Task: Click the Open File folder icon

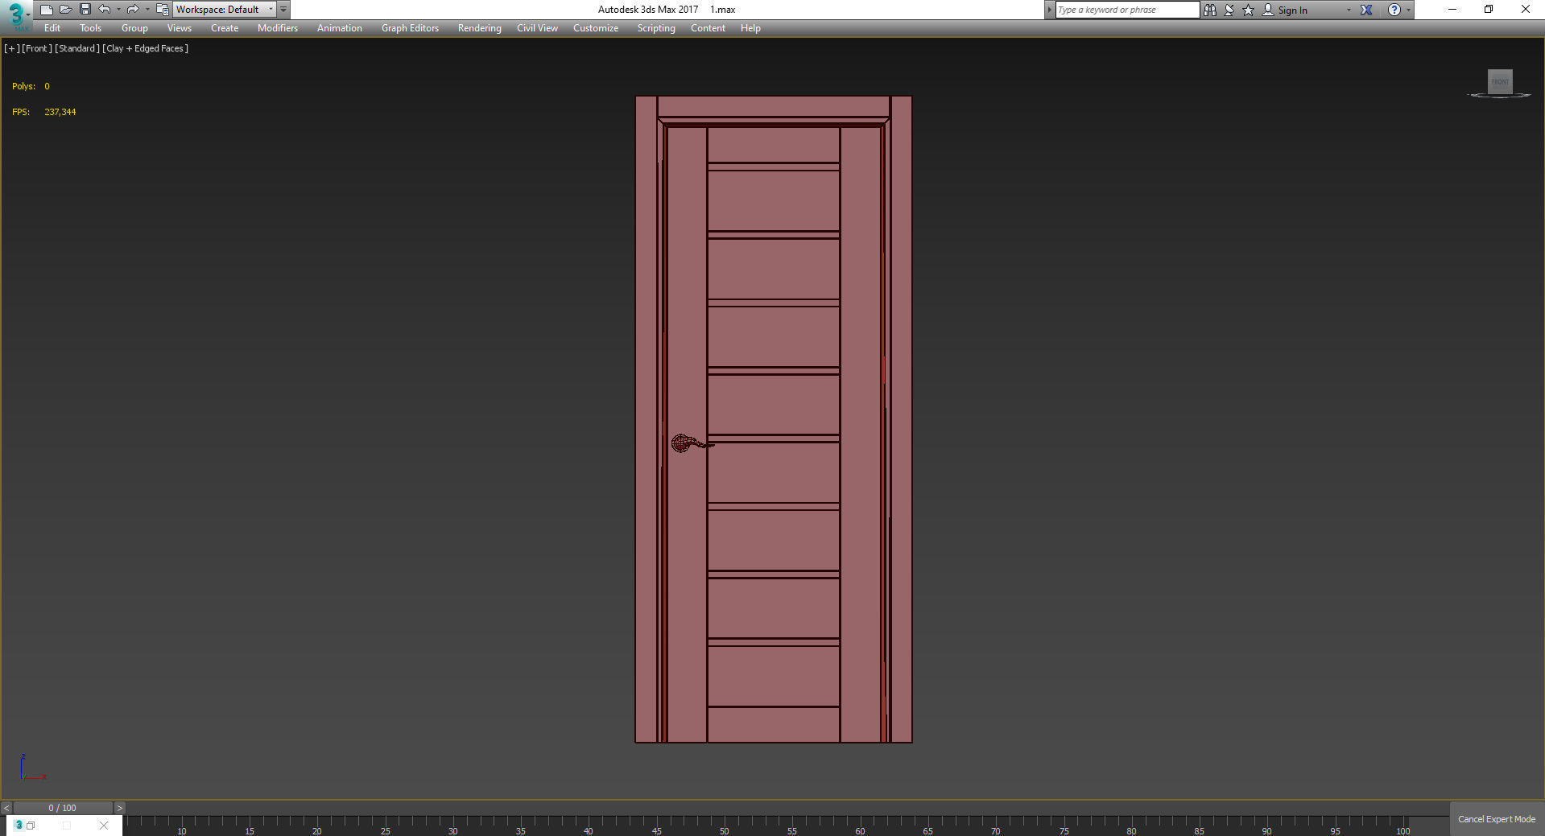Action: [x=65, y=10]
